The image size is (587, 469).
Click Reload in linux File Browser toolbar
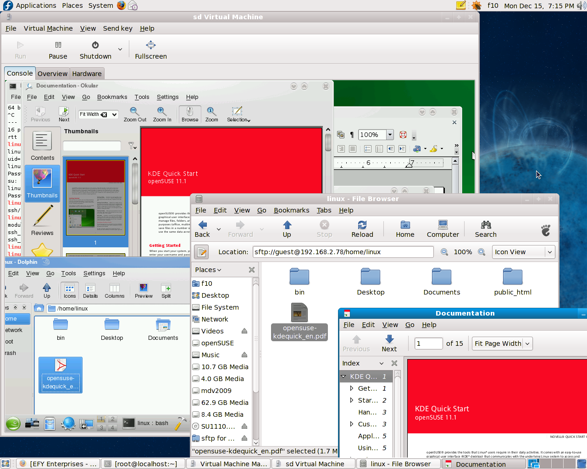[x=362, y=229]
